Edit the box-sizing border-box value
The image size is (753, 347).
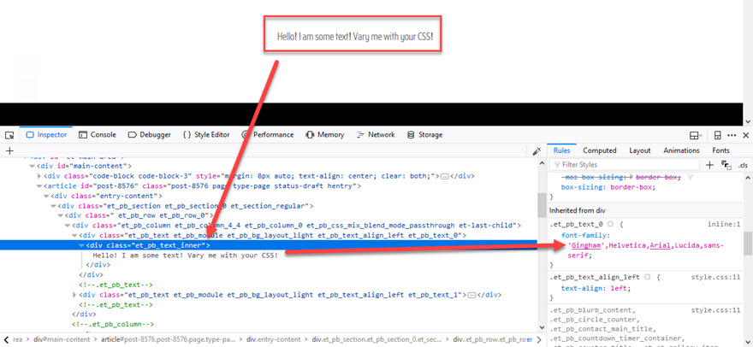pos(631,187)
